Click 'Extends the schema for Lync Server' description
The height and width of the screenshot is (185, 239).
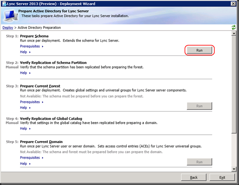click(x=91, y=41)
